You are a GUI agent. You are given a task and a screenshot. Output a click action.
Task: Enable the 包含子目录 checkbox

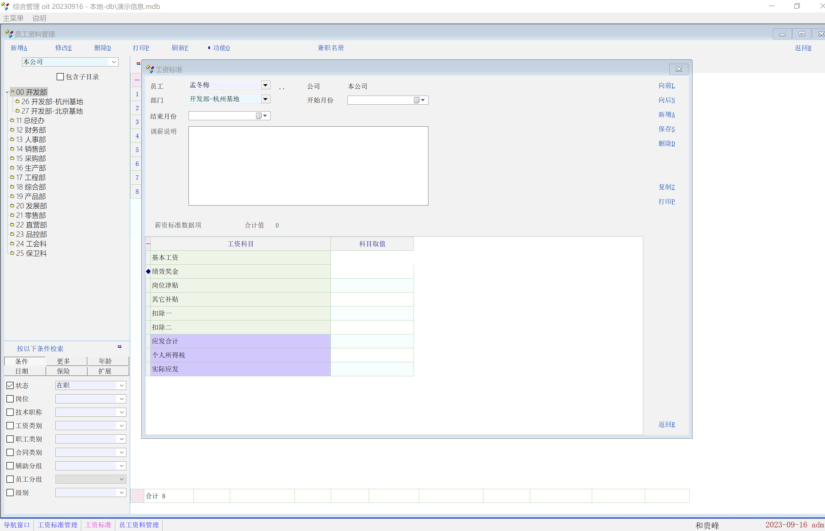click(60, 76)
